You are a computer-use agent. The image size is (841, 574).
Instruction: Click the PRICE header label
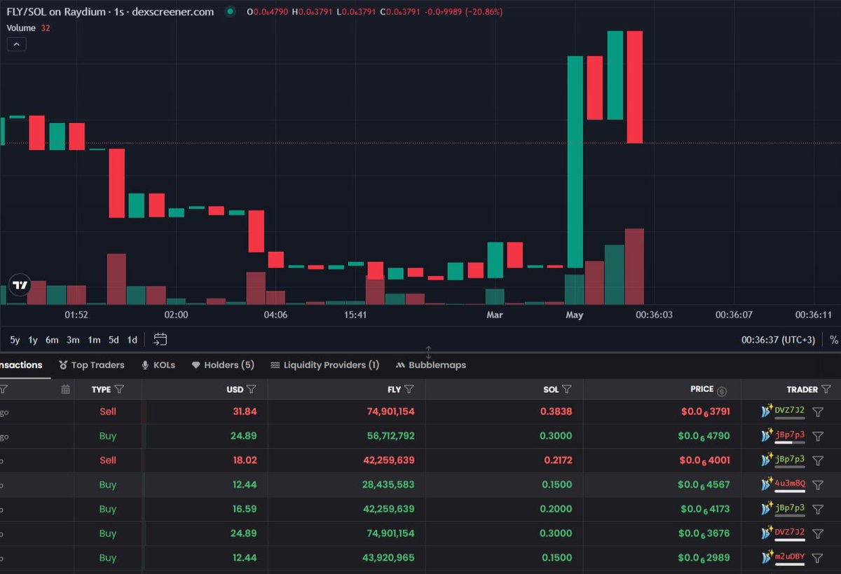(x=702, y=389)
